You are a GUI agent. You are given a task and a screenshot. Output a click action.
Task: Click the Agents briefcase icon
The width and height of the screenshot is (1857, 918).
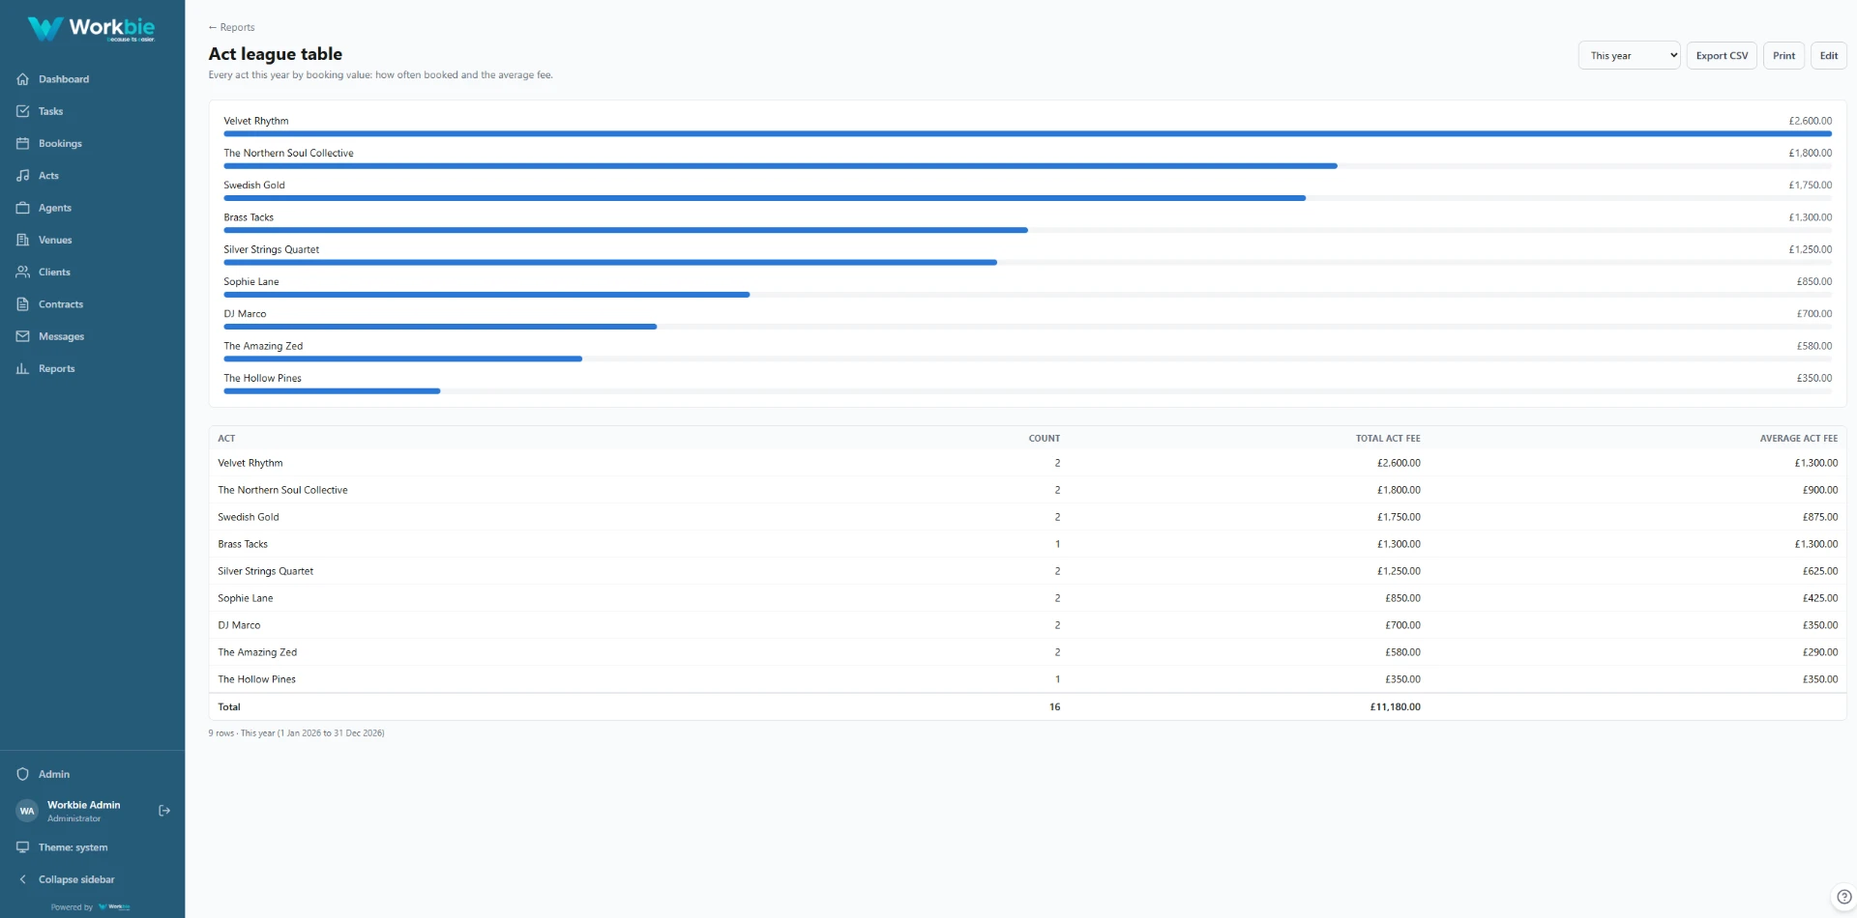(x=23, y=208)
